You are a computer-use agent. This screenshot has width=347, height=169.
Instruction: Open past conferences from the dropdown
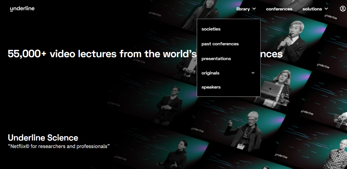tap(220, 44)
